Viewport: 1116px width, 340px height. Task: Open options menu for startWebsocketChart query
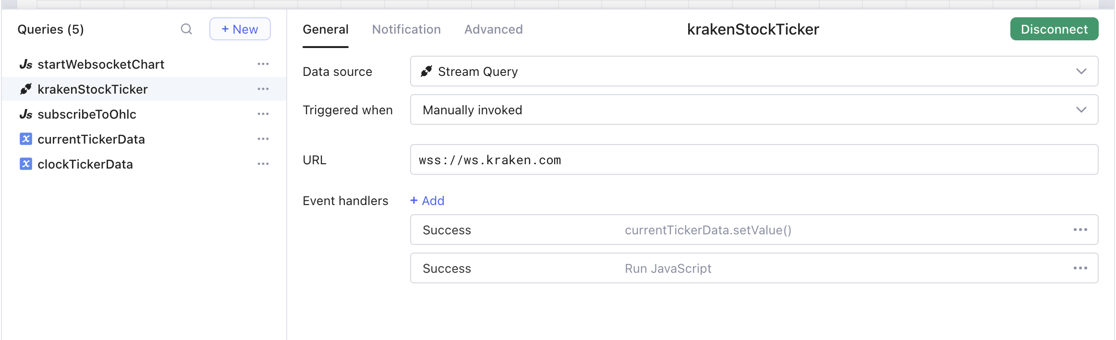(263, 64)
